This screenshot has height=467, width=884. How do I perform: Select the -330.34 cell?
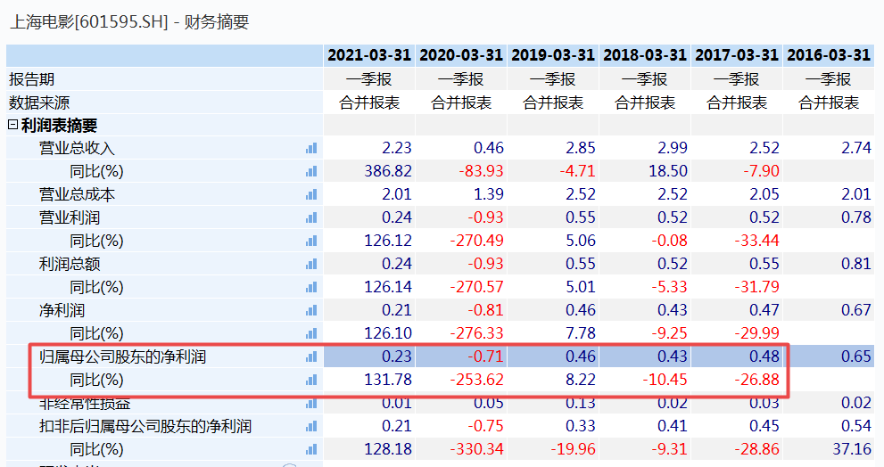pos(461,449)
